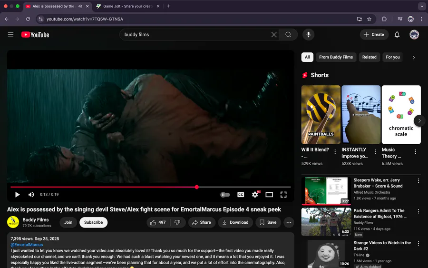
Task: Share this video
Action: 202,222
